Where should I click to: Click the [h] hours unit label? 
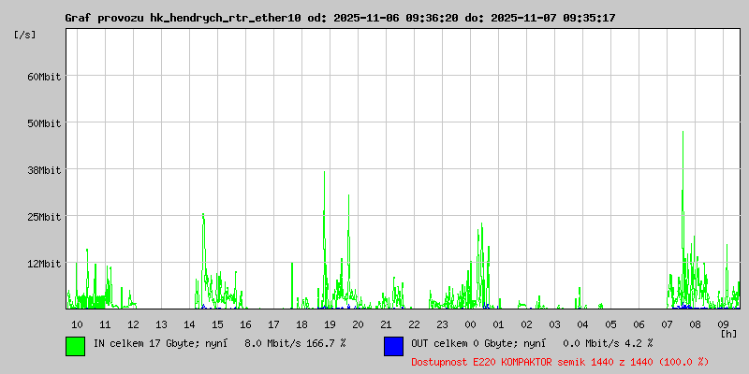point(728,333)
